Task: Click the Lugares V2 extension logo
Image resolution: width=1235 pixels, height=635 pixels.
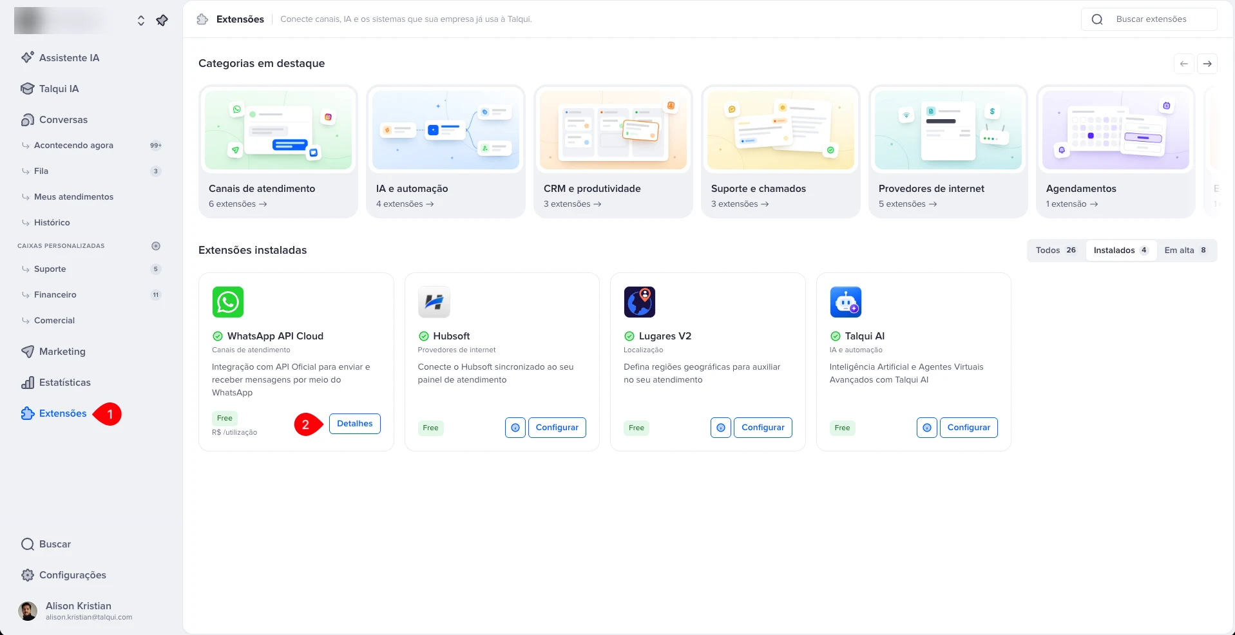Action: click(640, 302)
